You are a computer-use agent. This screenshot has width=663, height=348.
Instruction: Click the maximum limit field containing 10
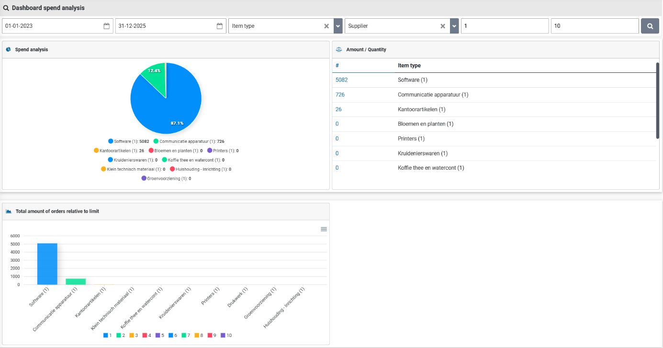point(595,26)
